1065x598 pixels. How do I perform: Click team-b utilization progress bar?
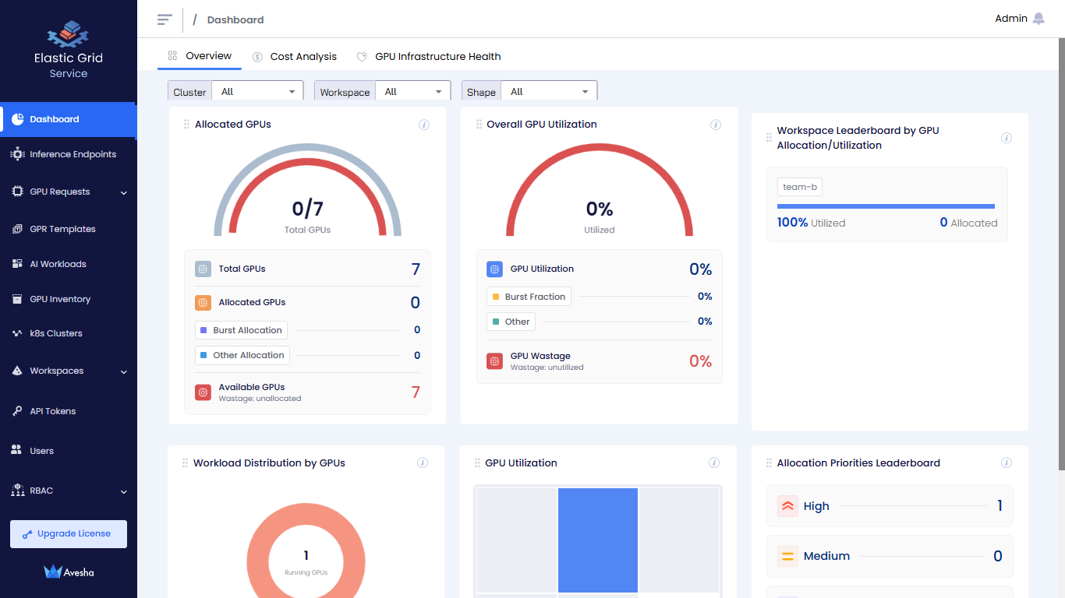[x=886, y=206]
